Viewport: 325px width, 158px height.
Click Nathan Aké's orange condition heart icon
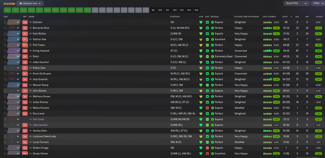[x=201, y=39]
